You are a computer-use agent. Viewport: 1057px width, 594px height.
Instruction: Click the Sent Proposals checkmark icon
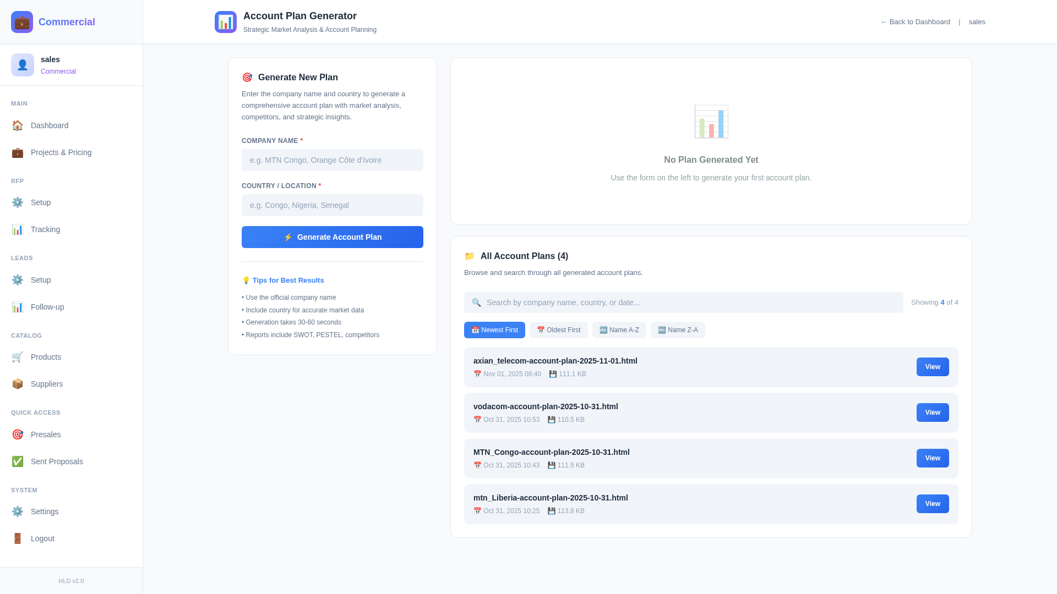coord(18,461)
